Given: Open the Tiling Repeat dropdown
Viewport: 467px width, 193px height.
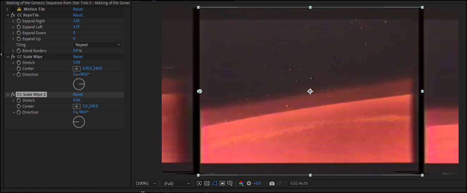Looking at the screenshot, I should tap(98, 45).
